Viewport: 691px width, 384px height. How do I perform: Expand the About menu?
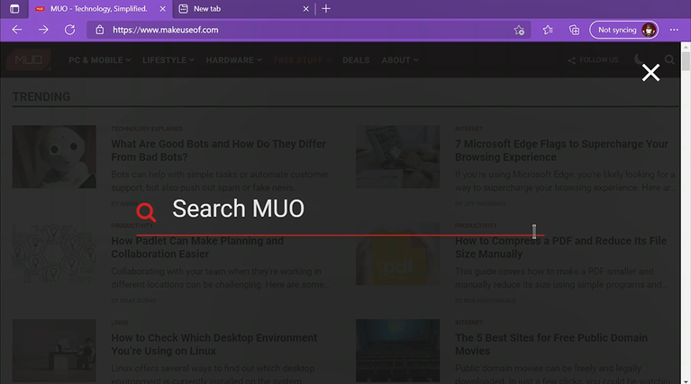(x=400, y=60)
